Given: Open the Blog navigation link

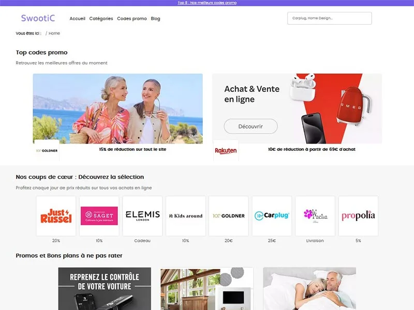Looking at the screenshot, I should click(x=156, y=19).
